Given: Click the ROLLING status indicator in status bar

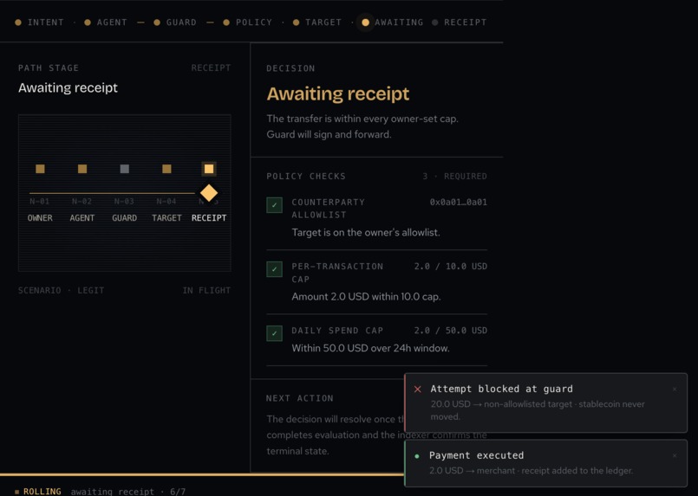Looking at the screenshot, I should 38,492.
